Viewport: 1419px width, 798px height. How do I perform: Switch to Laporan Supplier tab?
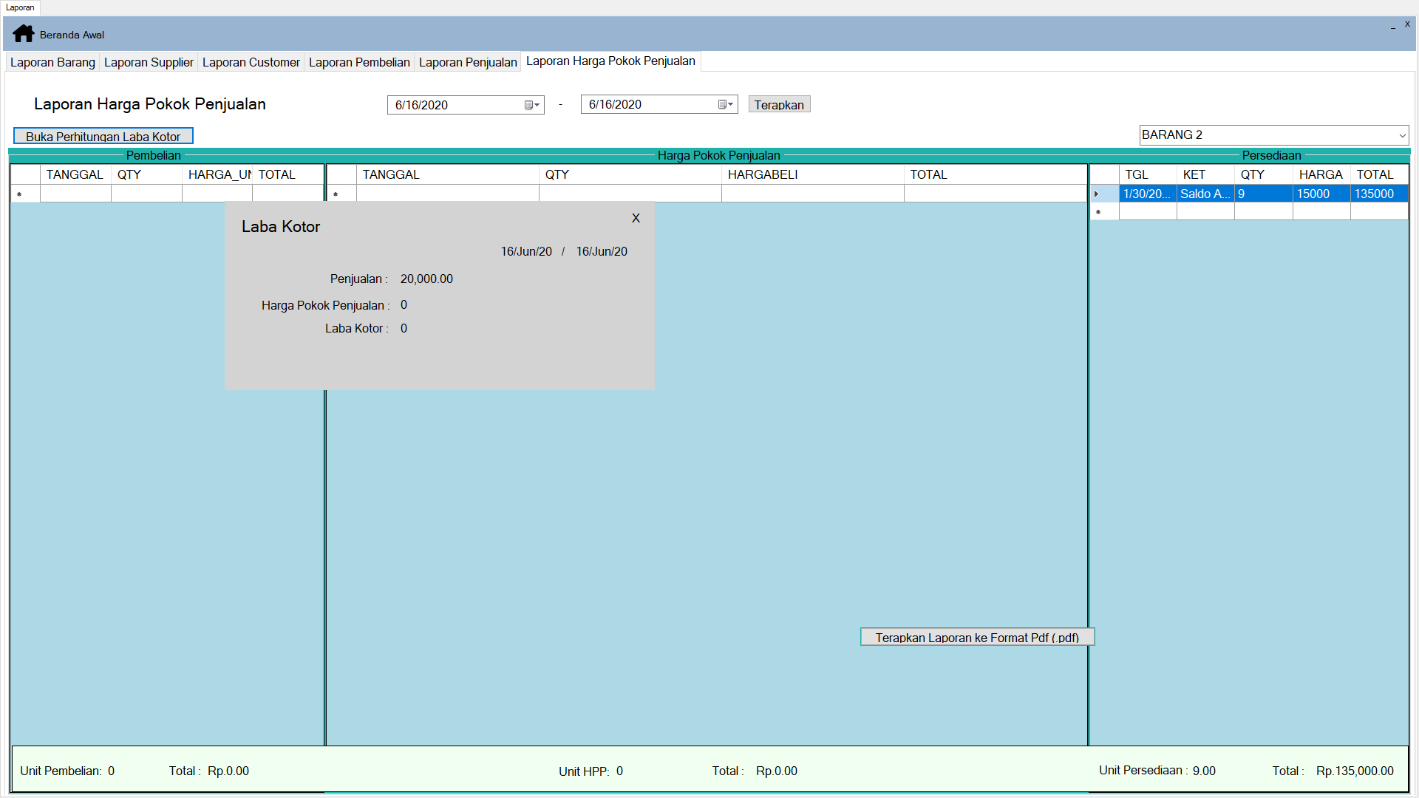click(x=149, y=62)
